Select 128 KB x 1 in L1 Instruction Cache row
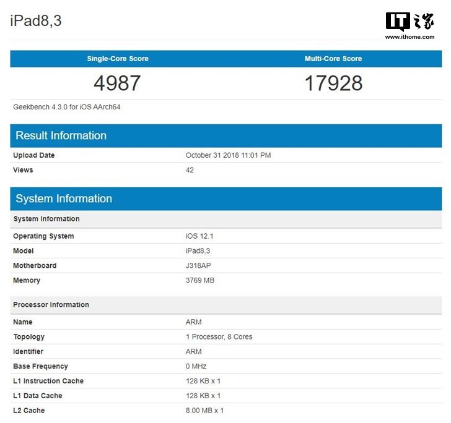This screenshot has height=423, width=451. point(203,381)
